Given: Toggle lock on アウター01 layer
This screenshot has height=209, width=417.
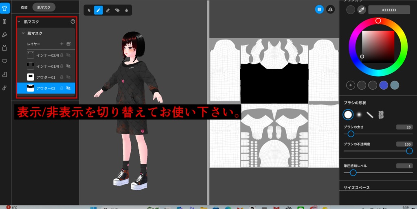Looking at the screenshot, I should coord(62,77).
